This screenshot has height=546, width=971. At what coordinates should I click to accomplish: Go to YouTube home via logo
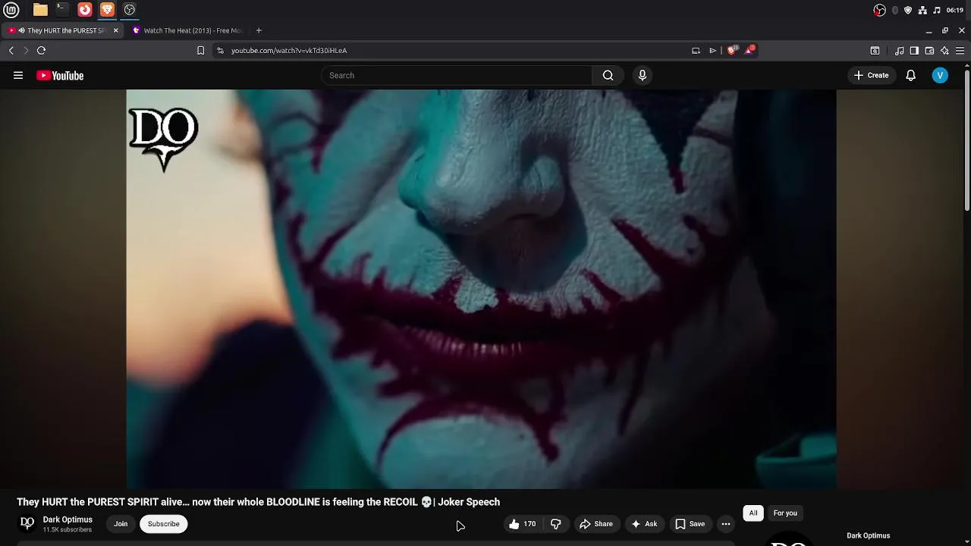60,75
